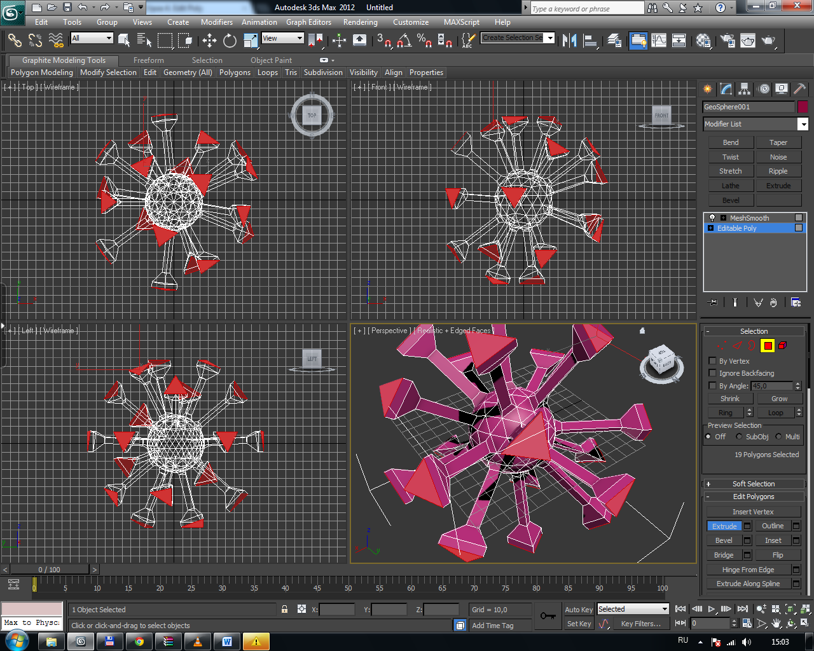Activate the Pan View hand tool
814x651 pixels.
point(776,624)
